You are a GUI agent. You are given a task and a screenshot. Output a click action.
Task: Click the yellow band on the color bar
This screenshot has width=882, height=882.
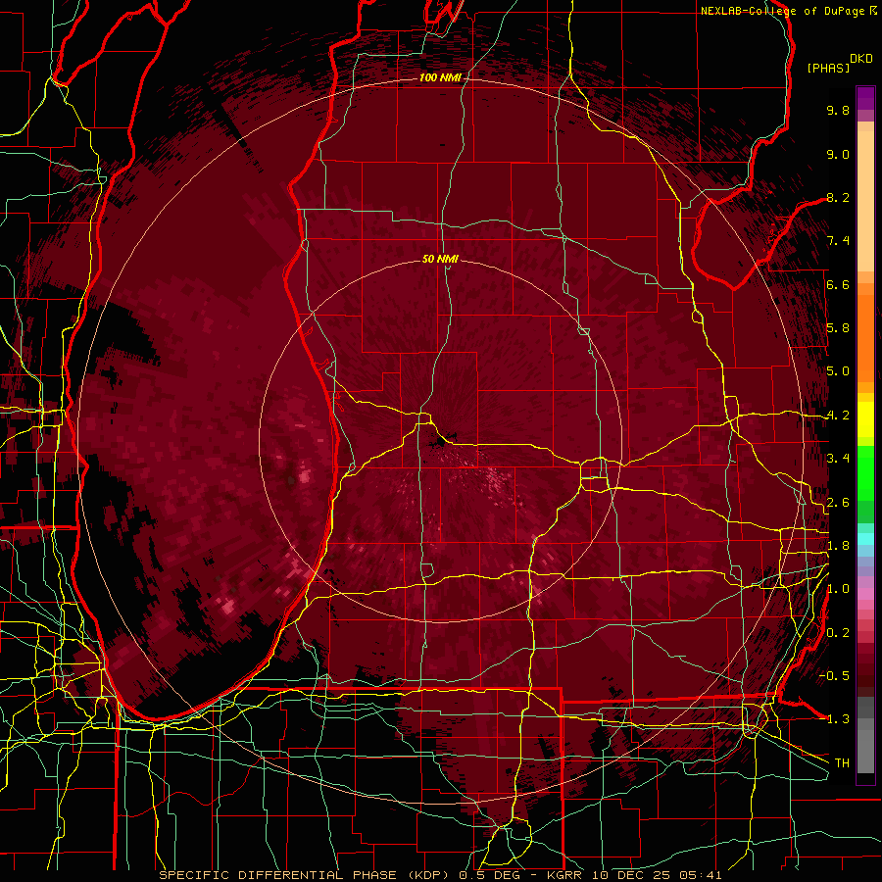pyautogui.click(x=865, y=419)
